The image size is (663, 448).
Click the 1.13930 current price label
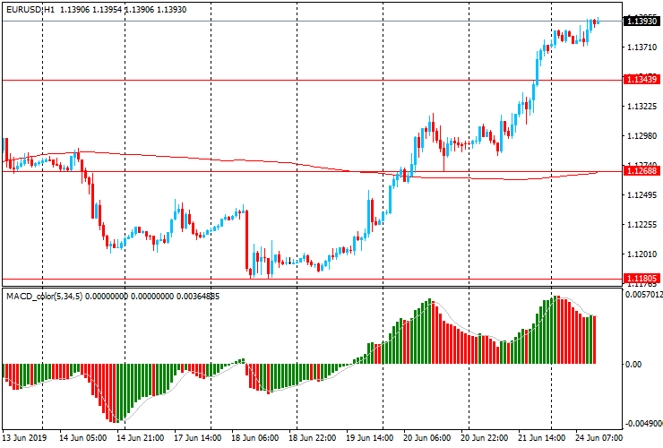641,21
